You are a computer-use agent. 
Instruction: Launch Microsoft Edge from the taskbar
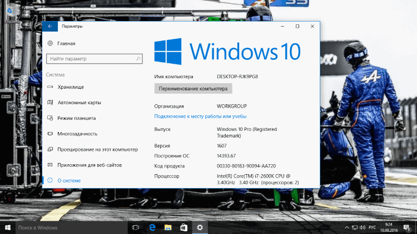pos(152,228)
